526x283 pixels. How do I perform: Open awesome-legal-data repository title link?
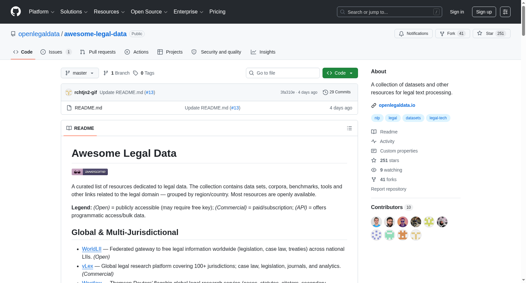click(x=95, y=34)
